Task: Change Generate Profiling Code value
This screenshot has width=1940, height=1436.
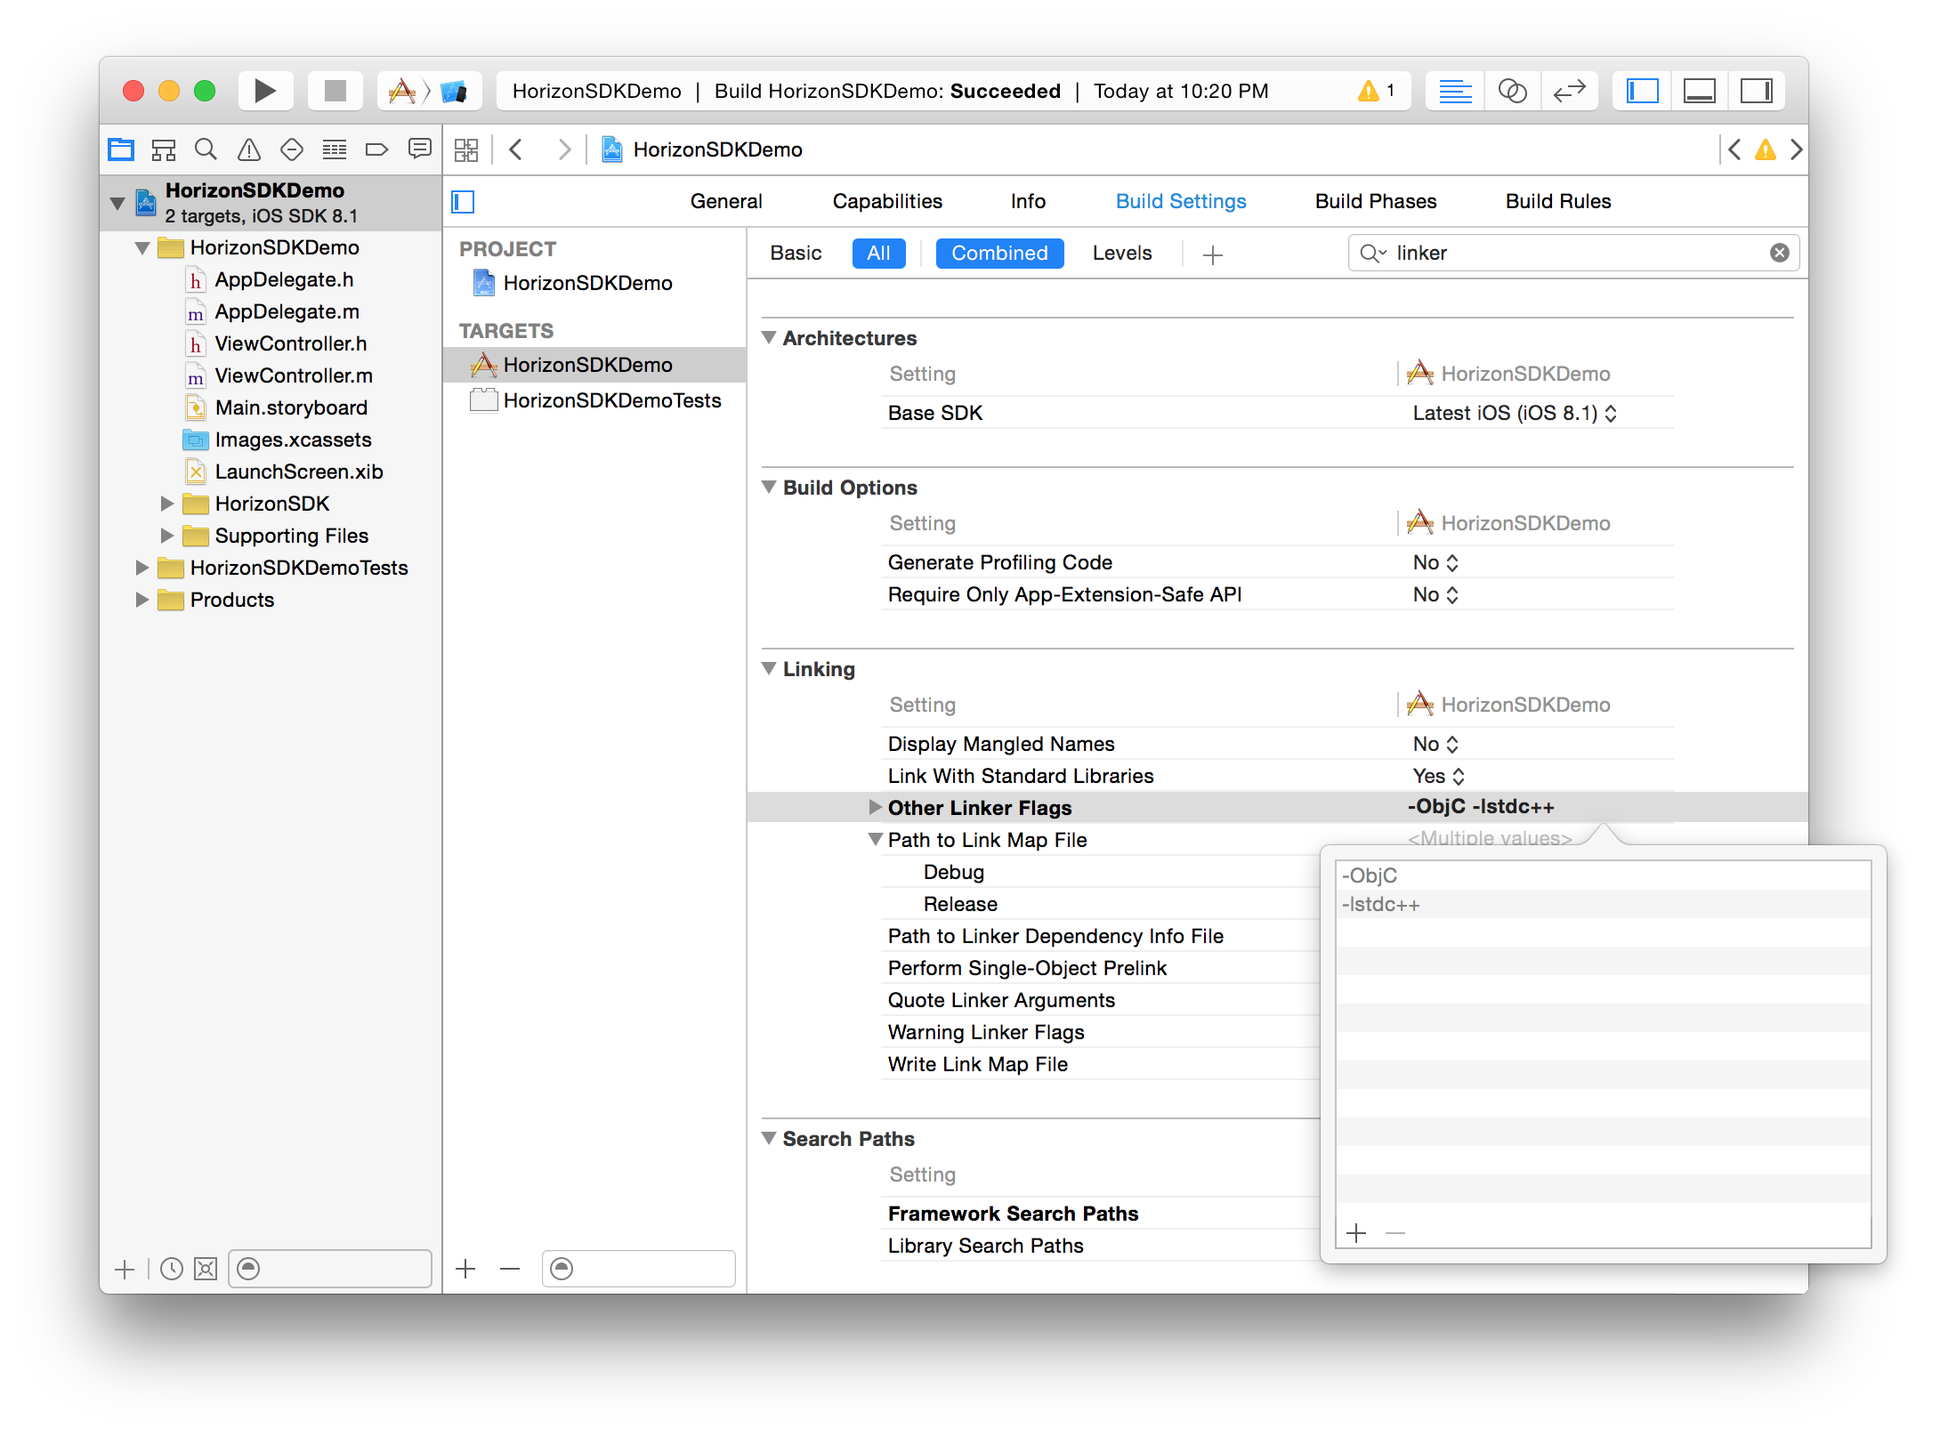Action: [x=1435, y=563]
